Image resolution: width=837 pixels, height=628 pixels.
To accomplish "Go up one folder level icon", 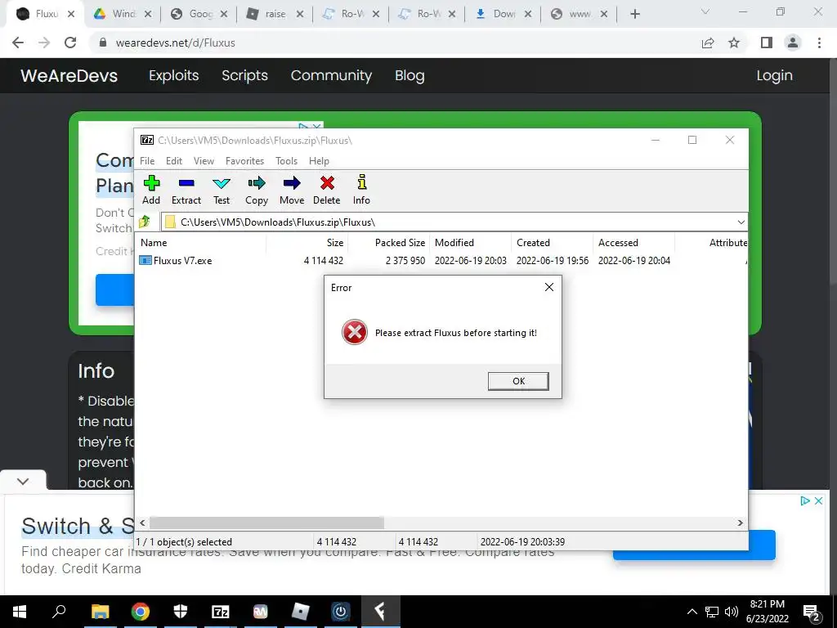I will tap(145, 222).
